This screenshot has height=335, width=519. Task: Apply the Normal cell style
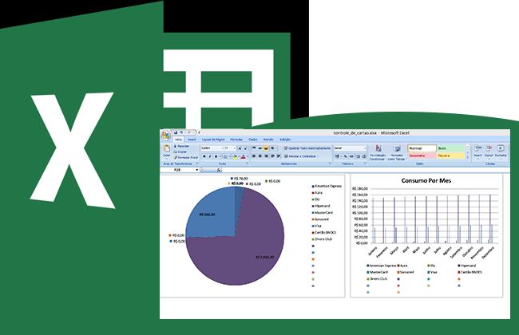coord(422,148)
